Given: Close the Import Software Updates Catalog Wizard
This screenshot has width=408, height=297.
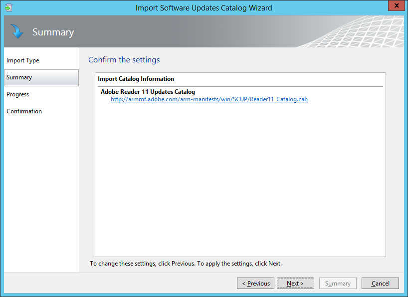Looking at the screenshot, I should [x=397, y=5].
